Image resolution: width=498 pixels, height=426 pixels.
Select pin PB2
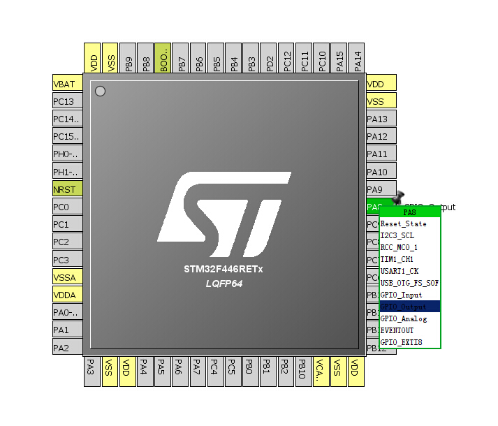click(x=286, y=372)
